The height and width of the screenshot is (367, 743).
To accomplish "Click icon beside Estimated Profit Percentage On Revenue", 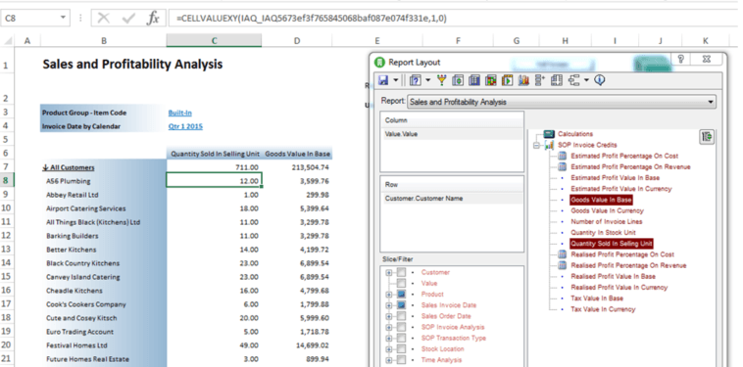I will 562,167.
